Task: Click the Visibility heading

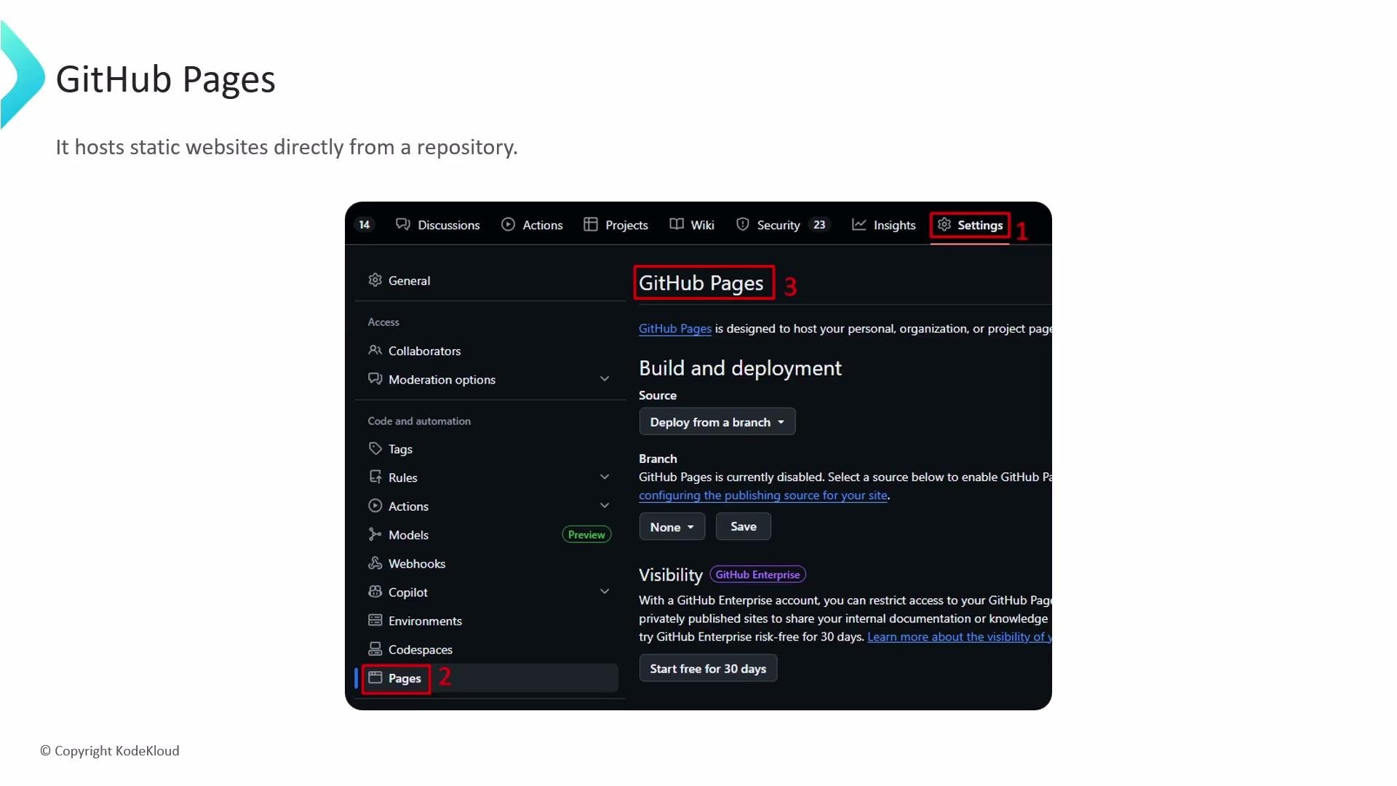Action: 670,575
